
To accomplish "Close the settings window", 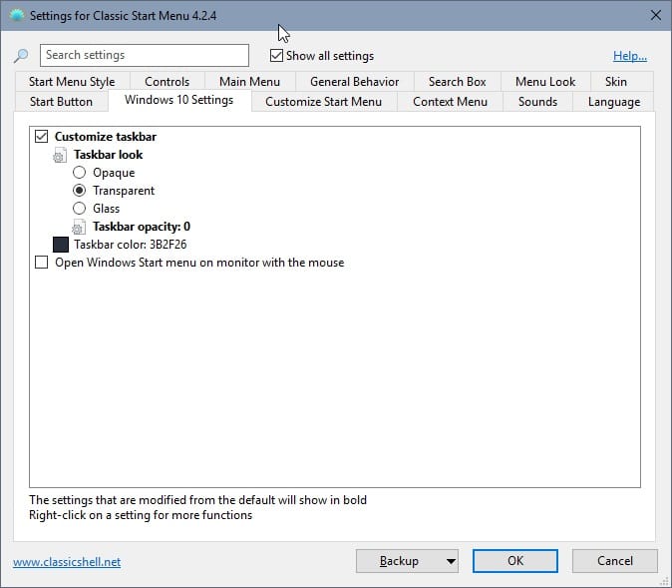I will 654,15.
